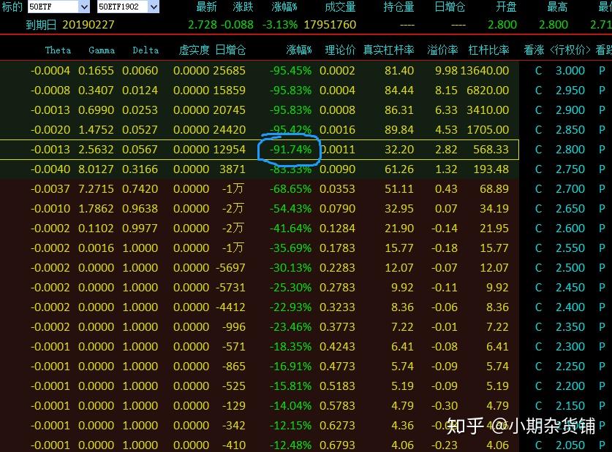This screenshot has width=612, height=452.
Task: Select strike price 2.850 row
Action: (x=570, y=130)
